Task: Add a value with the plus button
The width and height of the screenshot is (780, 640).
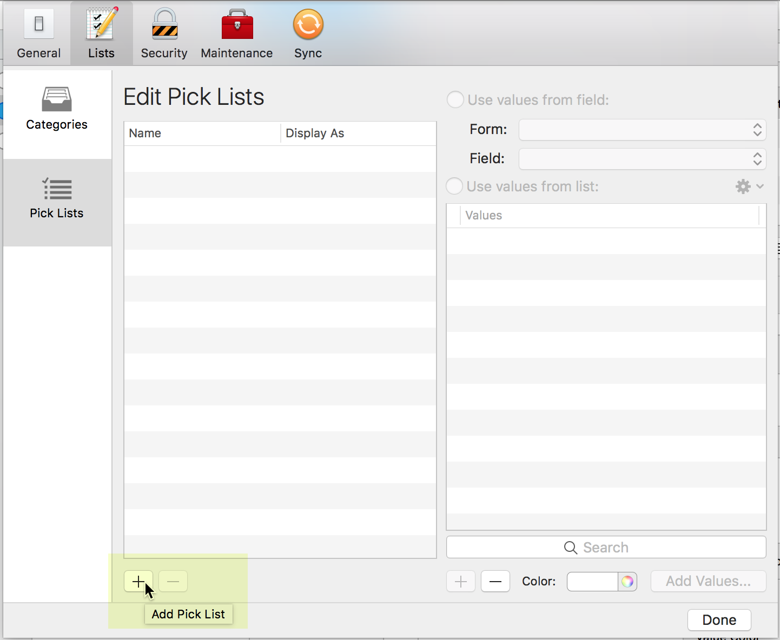Action: click(461, 582)
